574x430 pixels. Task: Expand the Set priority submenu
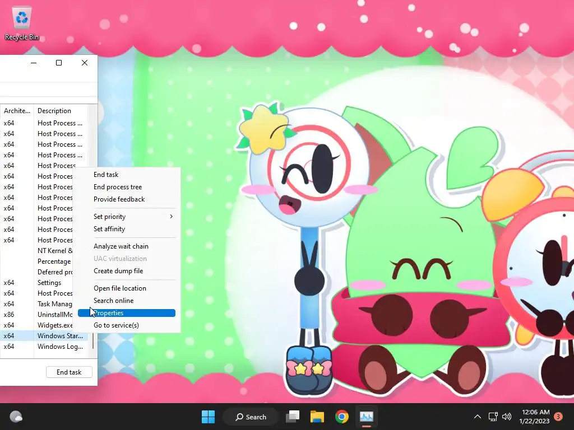127,217
